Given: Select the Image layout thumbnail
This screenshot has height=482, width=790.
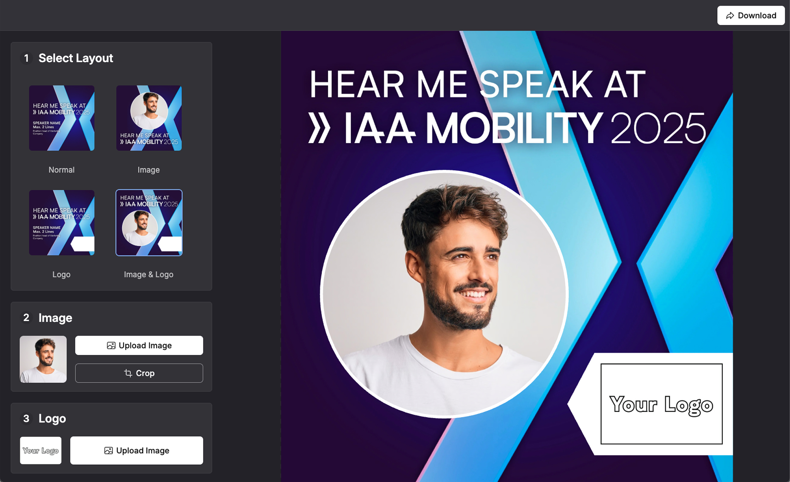Looking at the screenshot, I should 149,118.
